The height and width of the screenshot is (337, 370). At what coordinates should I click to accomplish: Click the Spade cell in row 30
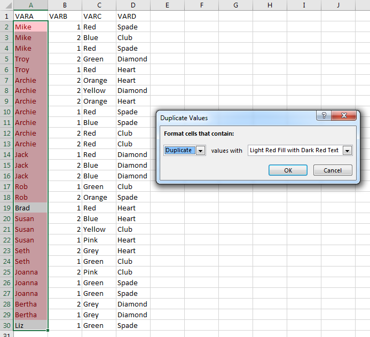point(133,325)
